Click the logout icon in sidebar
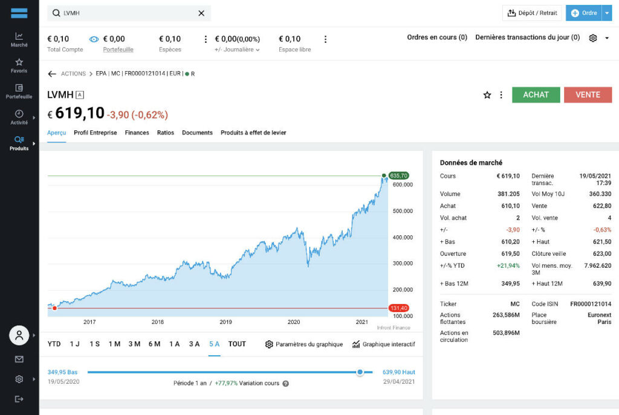619x415 pixels. click(x=19, y=399)
